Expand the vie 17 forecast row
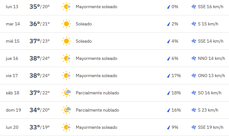The height and width of the screenshot is (136, 229). (115, 76)
